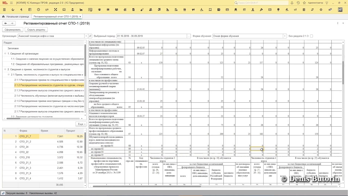Open the Еще dropdown menu
This screenshot has height=196, width=348.
[x=81, y=124]
